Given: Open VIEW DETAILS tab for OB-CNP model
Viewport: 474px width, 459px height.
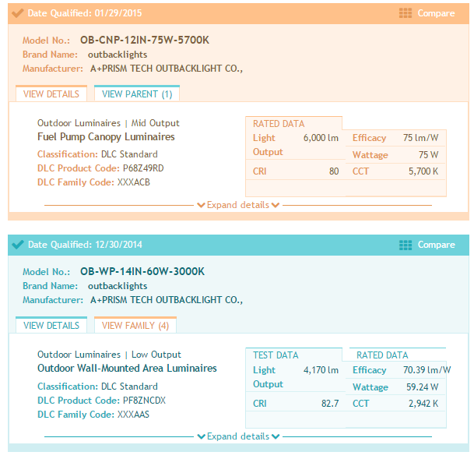Looking at the screenshot, I should tap(51, 94).
